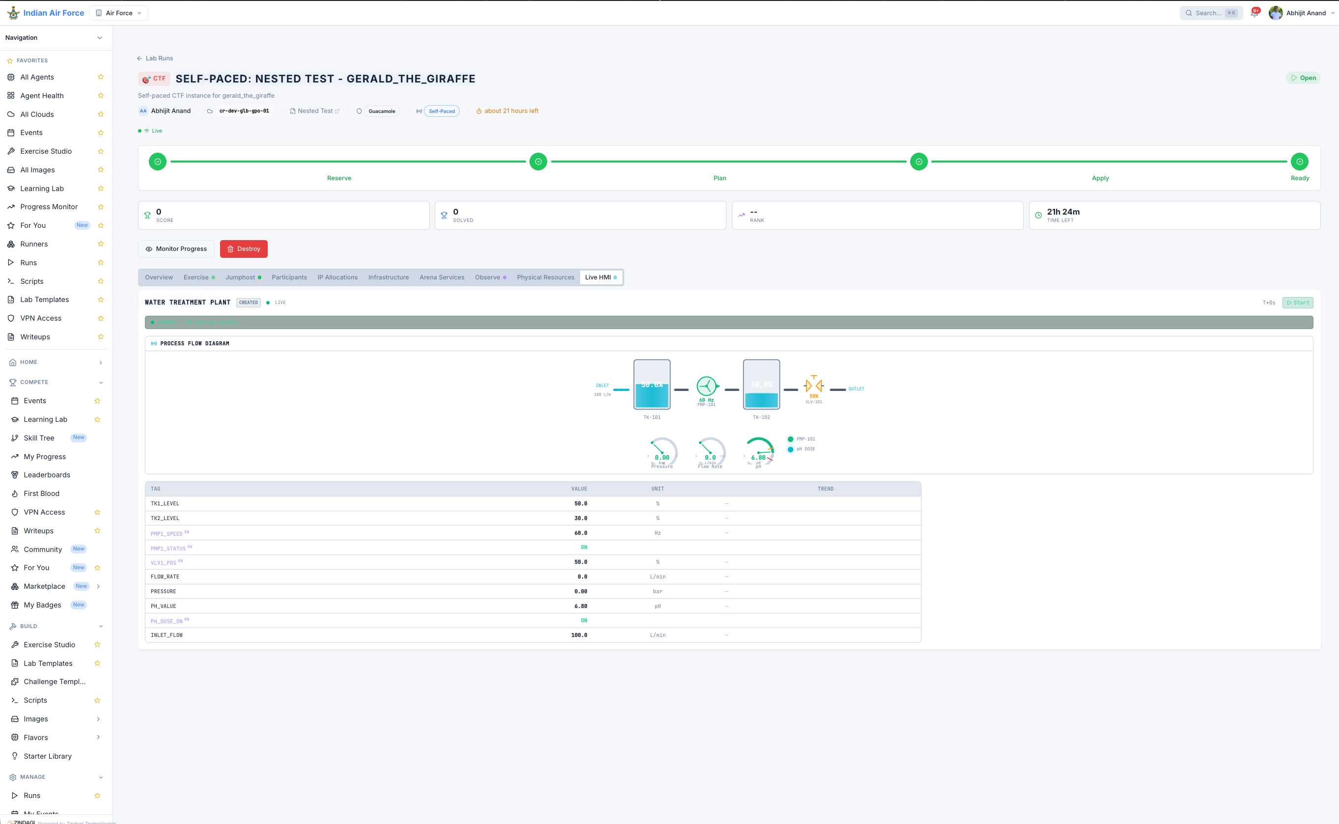Viewport: 1339px width, 824px height.
Task: Toggle the pH DOSE indicator light
Action: coord(790,449)
